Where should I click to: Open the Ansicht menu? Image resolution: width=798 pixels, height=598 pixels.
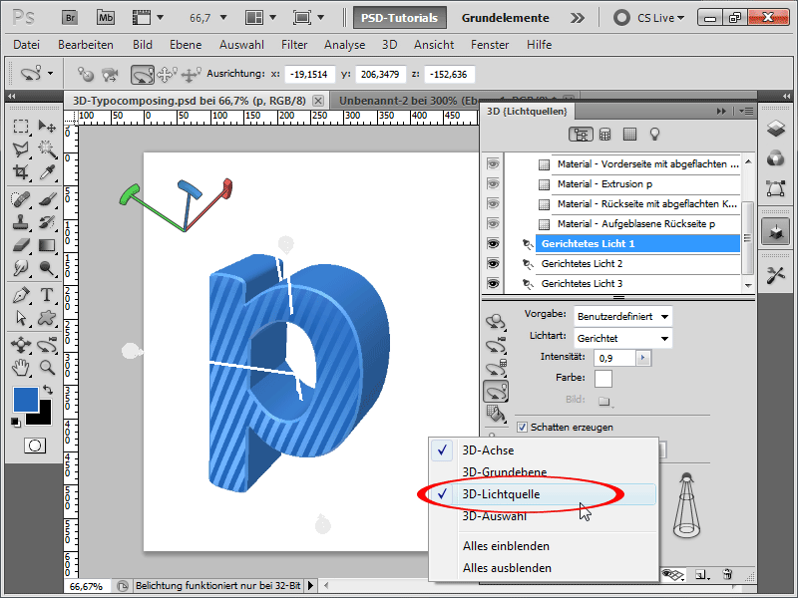pyautogui.click(x=434, y=45)
